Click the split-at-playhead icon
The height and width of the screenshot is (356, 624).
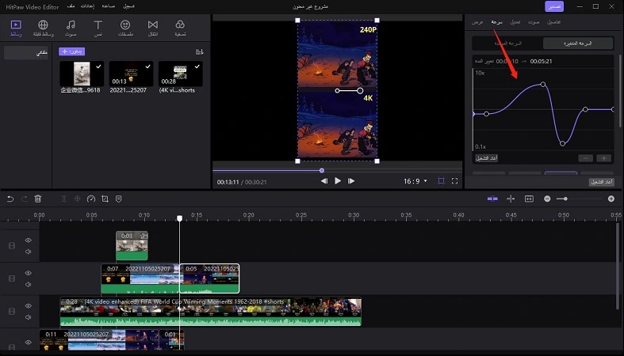point(511,199)
